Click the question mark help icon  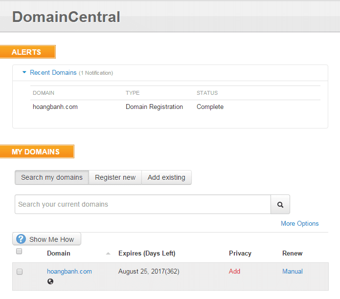21,239
